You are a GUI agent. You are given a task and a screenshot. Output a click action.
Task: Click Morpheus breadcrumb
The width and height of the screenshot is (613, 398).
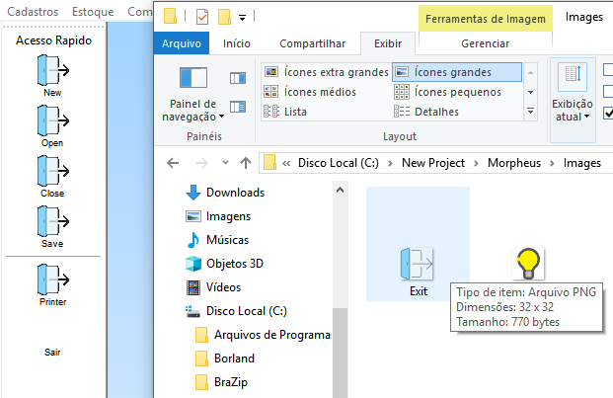(x=514, y=163)
